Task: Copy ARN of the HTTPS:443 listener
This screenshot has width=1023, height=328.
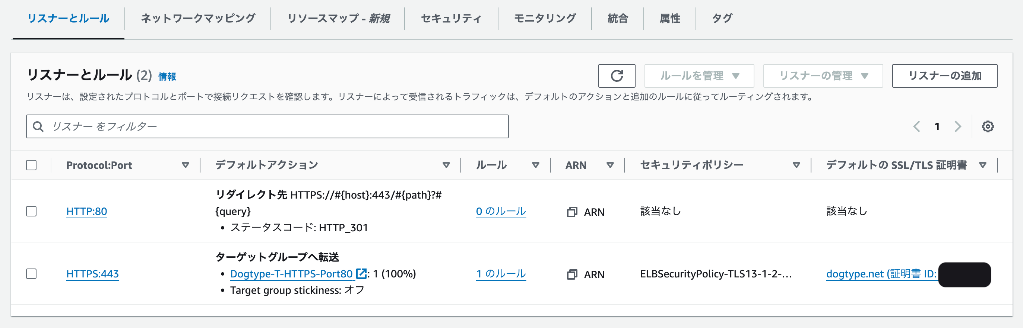Action: click(x=572, y=274)
